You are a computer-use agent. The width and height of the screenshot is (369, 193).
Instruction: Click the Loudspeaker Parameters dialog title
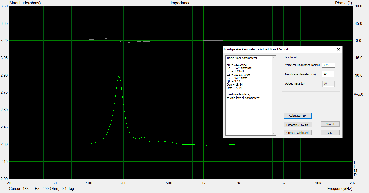pos(256,49)
